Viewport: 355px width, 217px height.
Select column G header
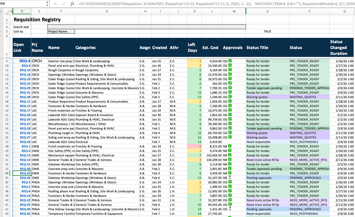(107, 11)
